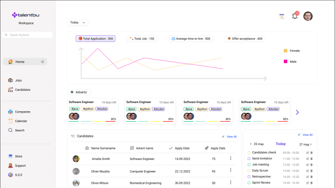The image size is (335, 188).
Task: Collapse the sidebar with the Home arrow
Action: coord(42,62)
